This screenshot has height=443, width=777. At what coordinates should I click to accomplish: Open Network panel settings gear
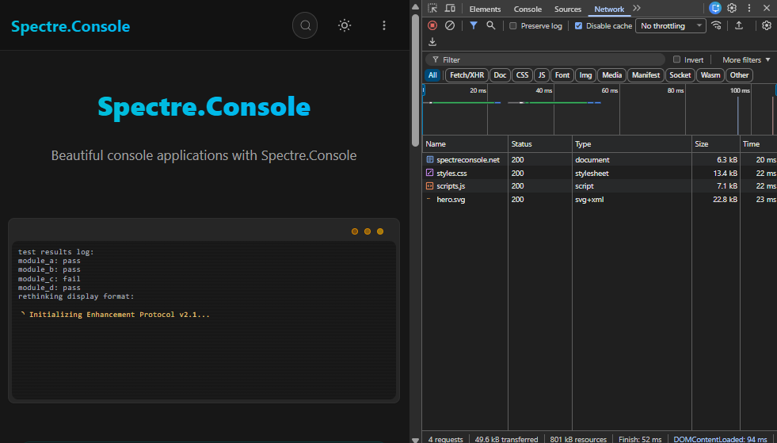[x=767, y=25]
